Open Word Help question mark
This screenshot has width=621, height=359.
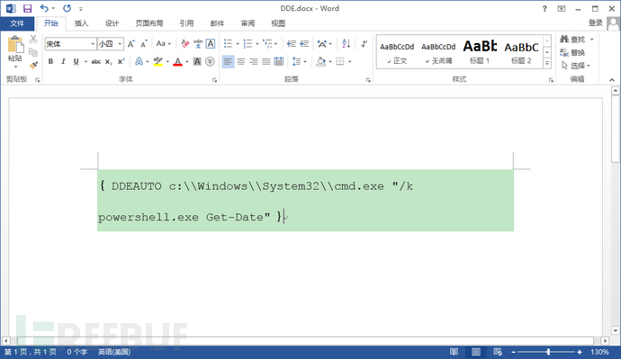click(544, 9)
